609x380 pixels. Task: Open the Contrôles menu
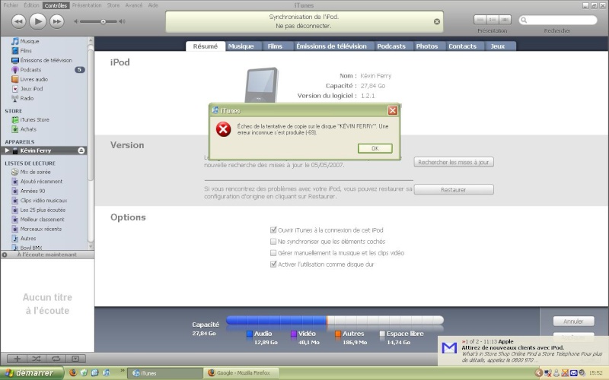click(x=56, y=5)
